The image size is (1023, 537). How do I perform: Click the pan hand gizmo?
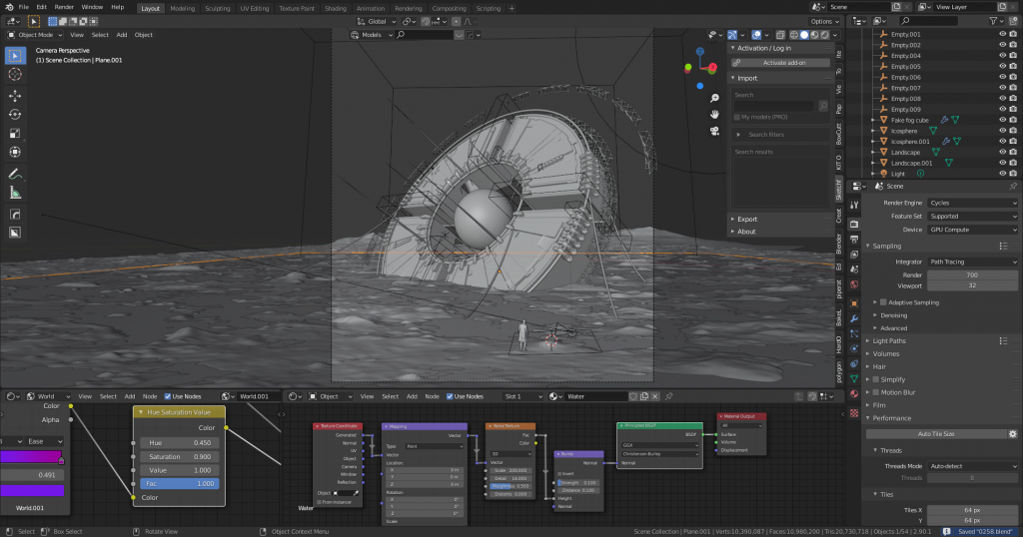click(714, 114)
